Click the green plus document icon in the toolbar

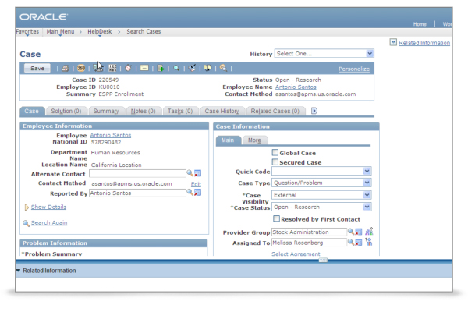click(160, 69)
